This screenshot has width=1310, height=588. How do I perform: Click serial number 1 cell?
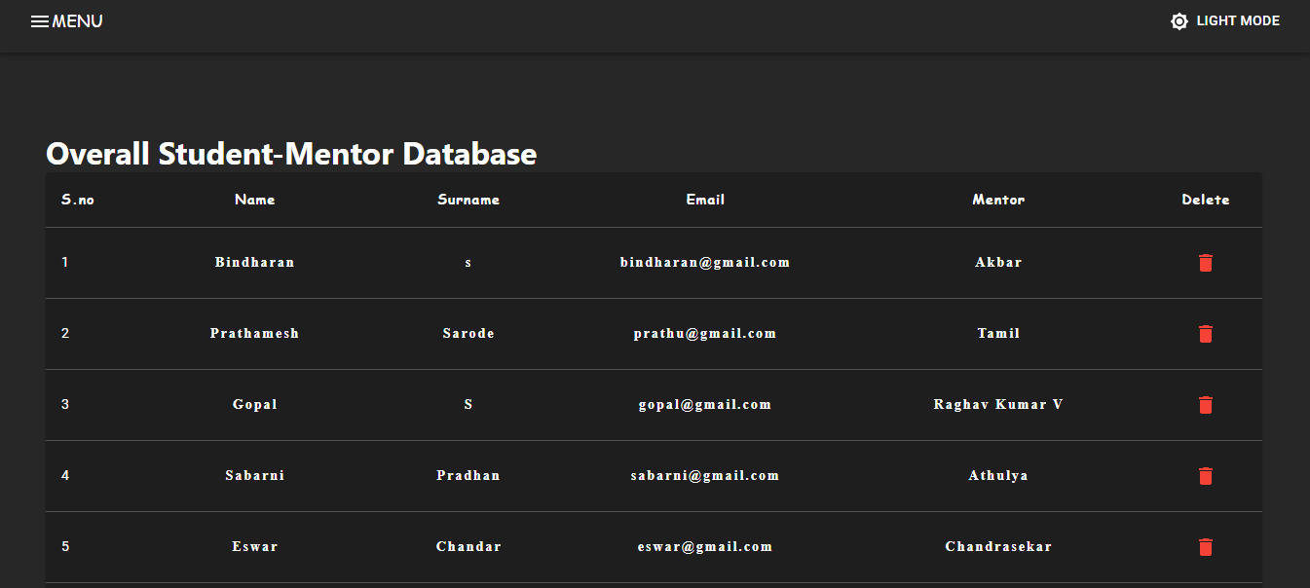[65, 263]
